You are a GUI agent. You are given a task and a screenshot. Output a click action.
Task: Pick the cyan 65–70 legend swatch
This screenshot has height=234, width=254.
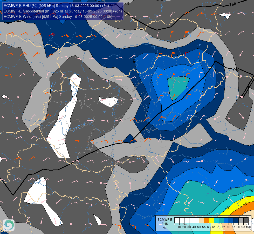[216, 220]
